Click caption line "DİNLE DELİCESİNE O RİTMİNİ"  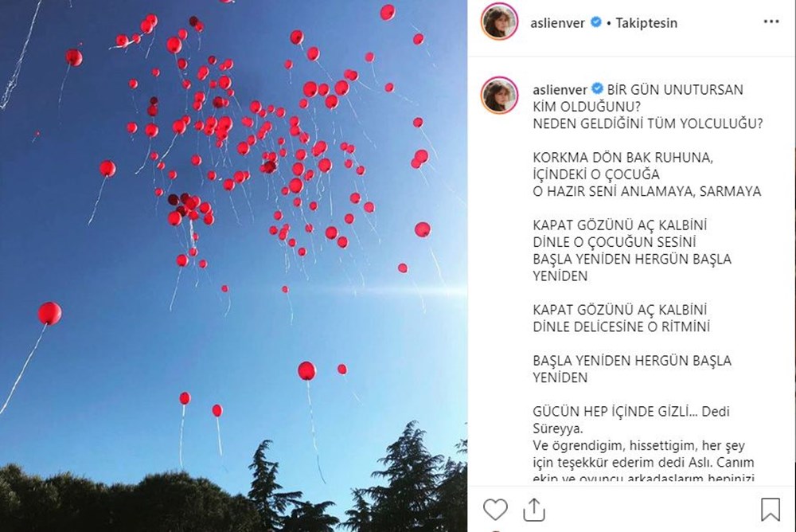click(622, 327)
